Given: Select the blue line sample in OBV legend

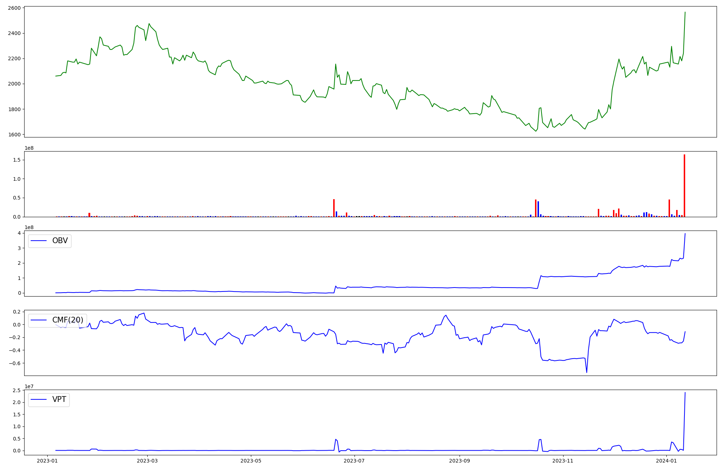Looking at the screenshot, I should 39,241.
